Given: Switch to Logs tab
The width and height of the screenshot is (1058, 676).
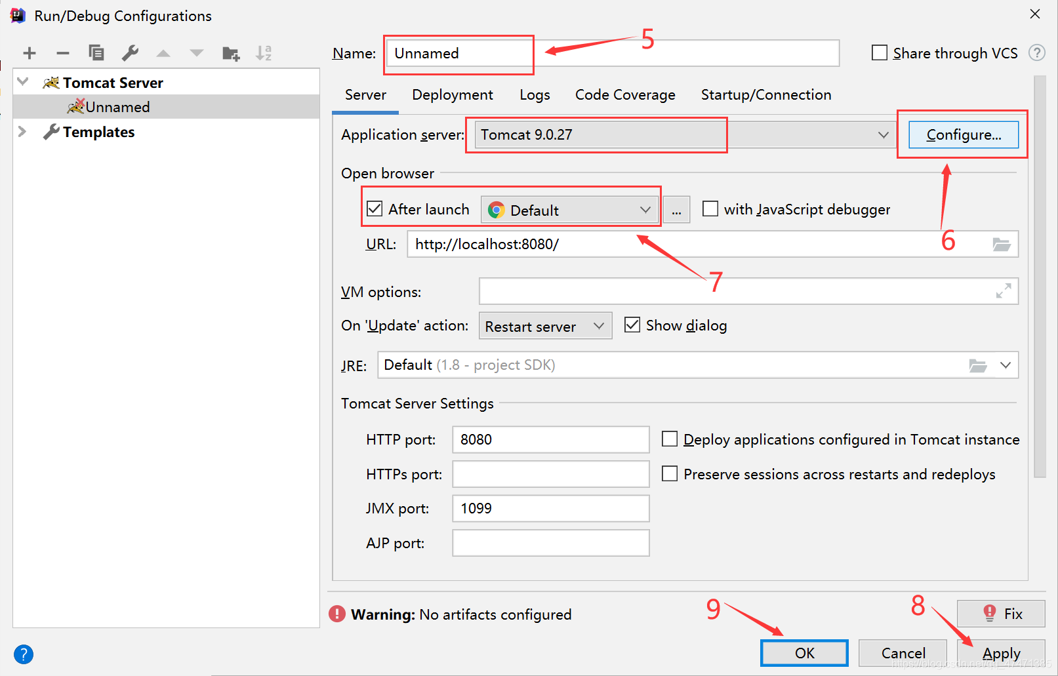Looking at the screenshot, I should point(535,95).
